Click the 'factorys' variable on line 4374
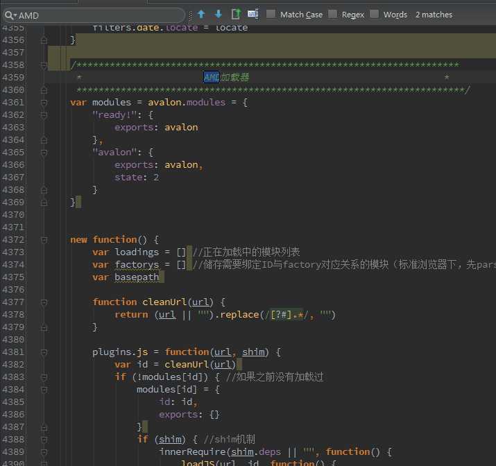 pyautogui.click(x=137, y=265)
